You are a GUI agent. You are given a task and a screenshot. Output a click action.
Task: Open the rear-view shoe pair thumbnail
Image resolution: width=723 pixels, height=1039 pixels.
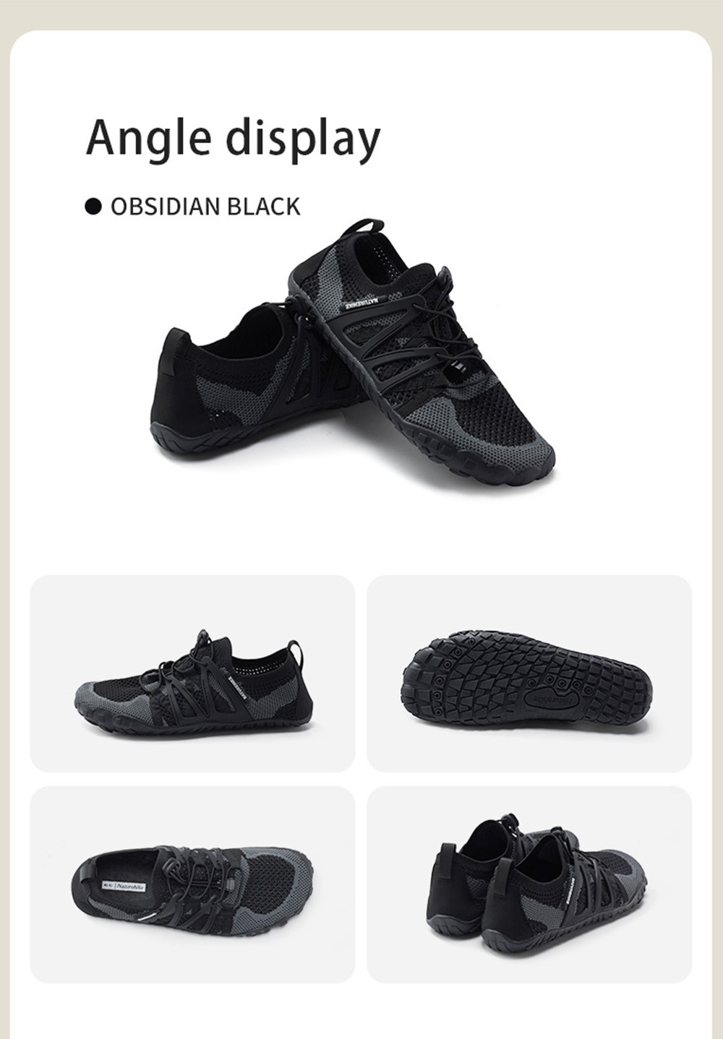(x=529, y=884)
